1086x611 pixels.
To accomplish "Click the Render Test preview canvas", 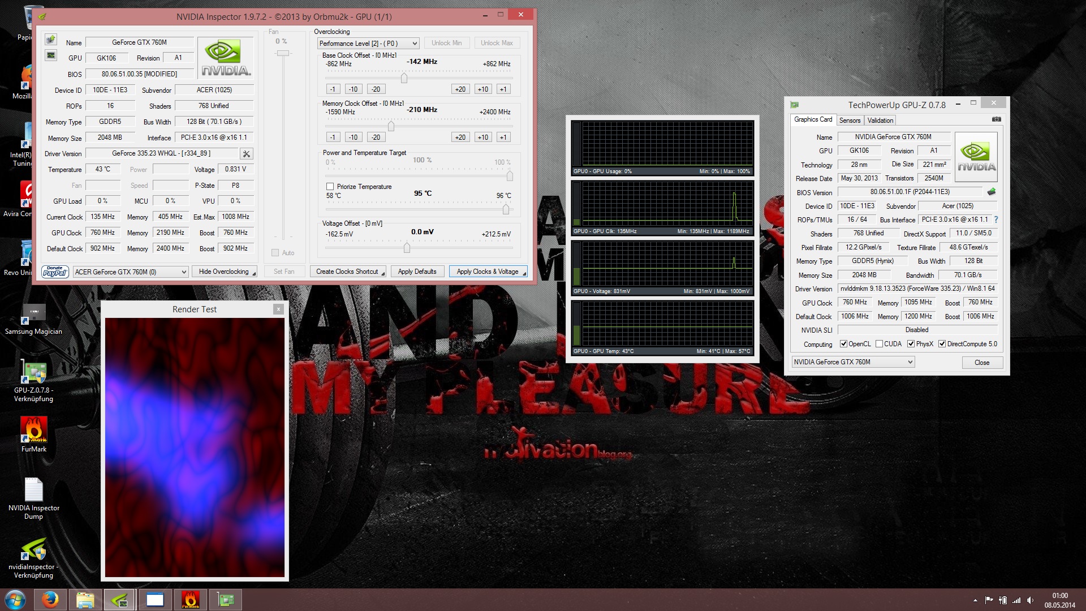I will [x=195, y=448].
